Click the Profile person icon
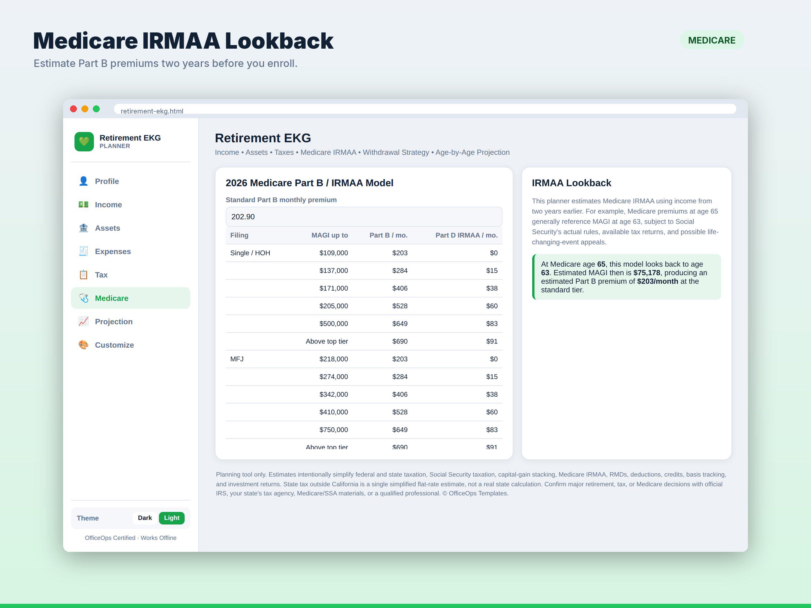811x608 pixels. [84, 181]
